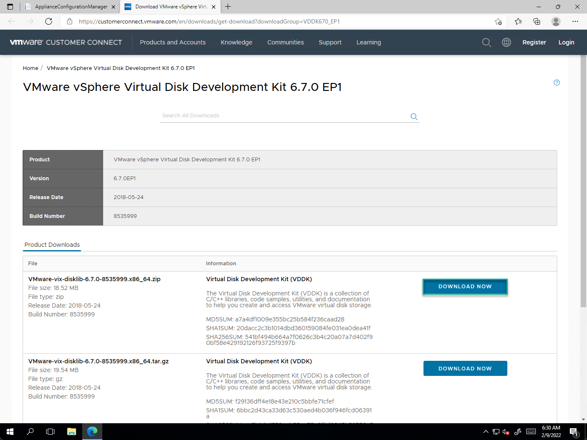Download the x86_64.tar.gz VDDK file

[465, 368]
